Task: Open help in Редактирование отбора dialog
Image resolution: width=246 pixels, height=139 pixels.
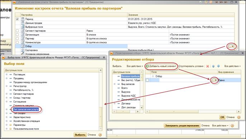Action: tap(239, 117)
